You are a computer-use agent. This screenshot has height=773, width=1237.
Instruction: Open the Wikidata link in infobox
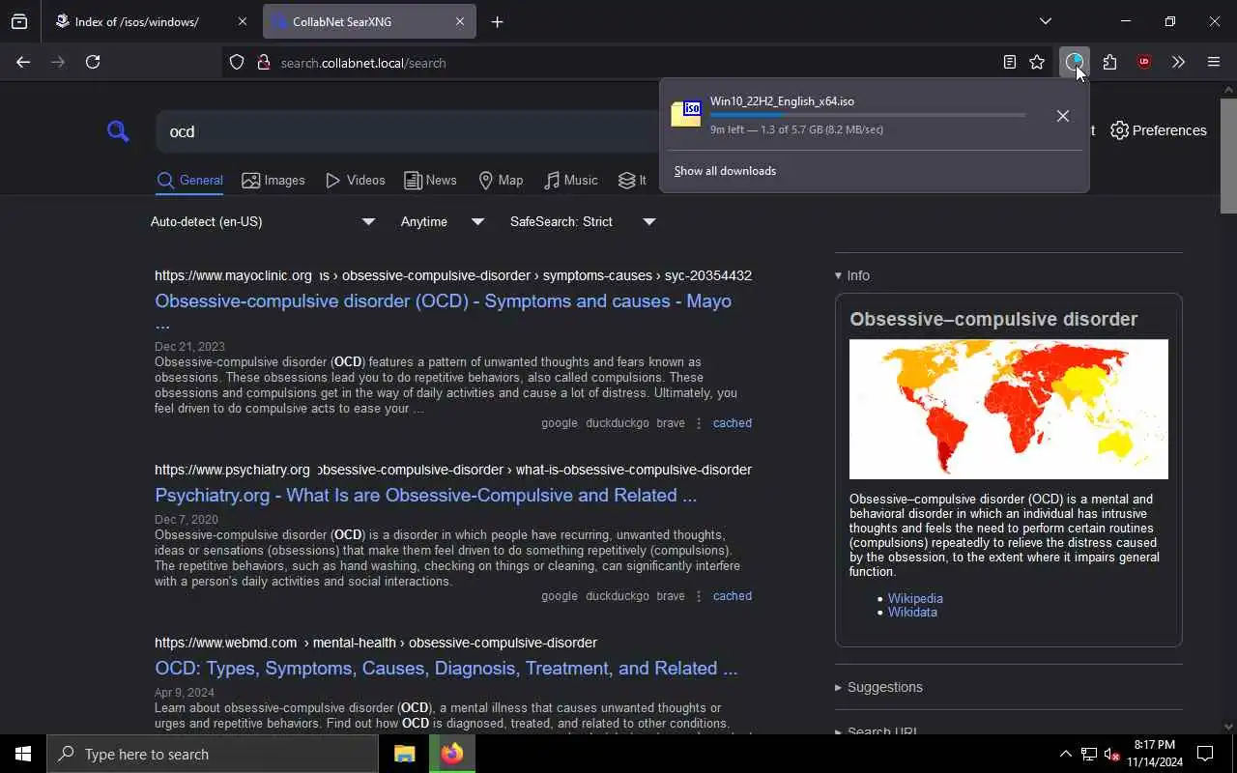click(912, 612)
